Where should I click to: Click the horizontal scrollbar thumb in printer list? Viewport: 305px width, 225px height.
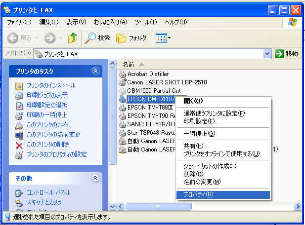tap(158, 206)
